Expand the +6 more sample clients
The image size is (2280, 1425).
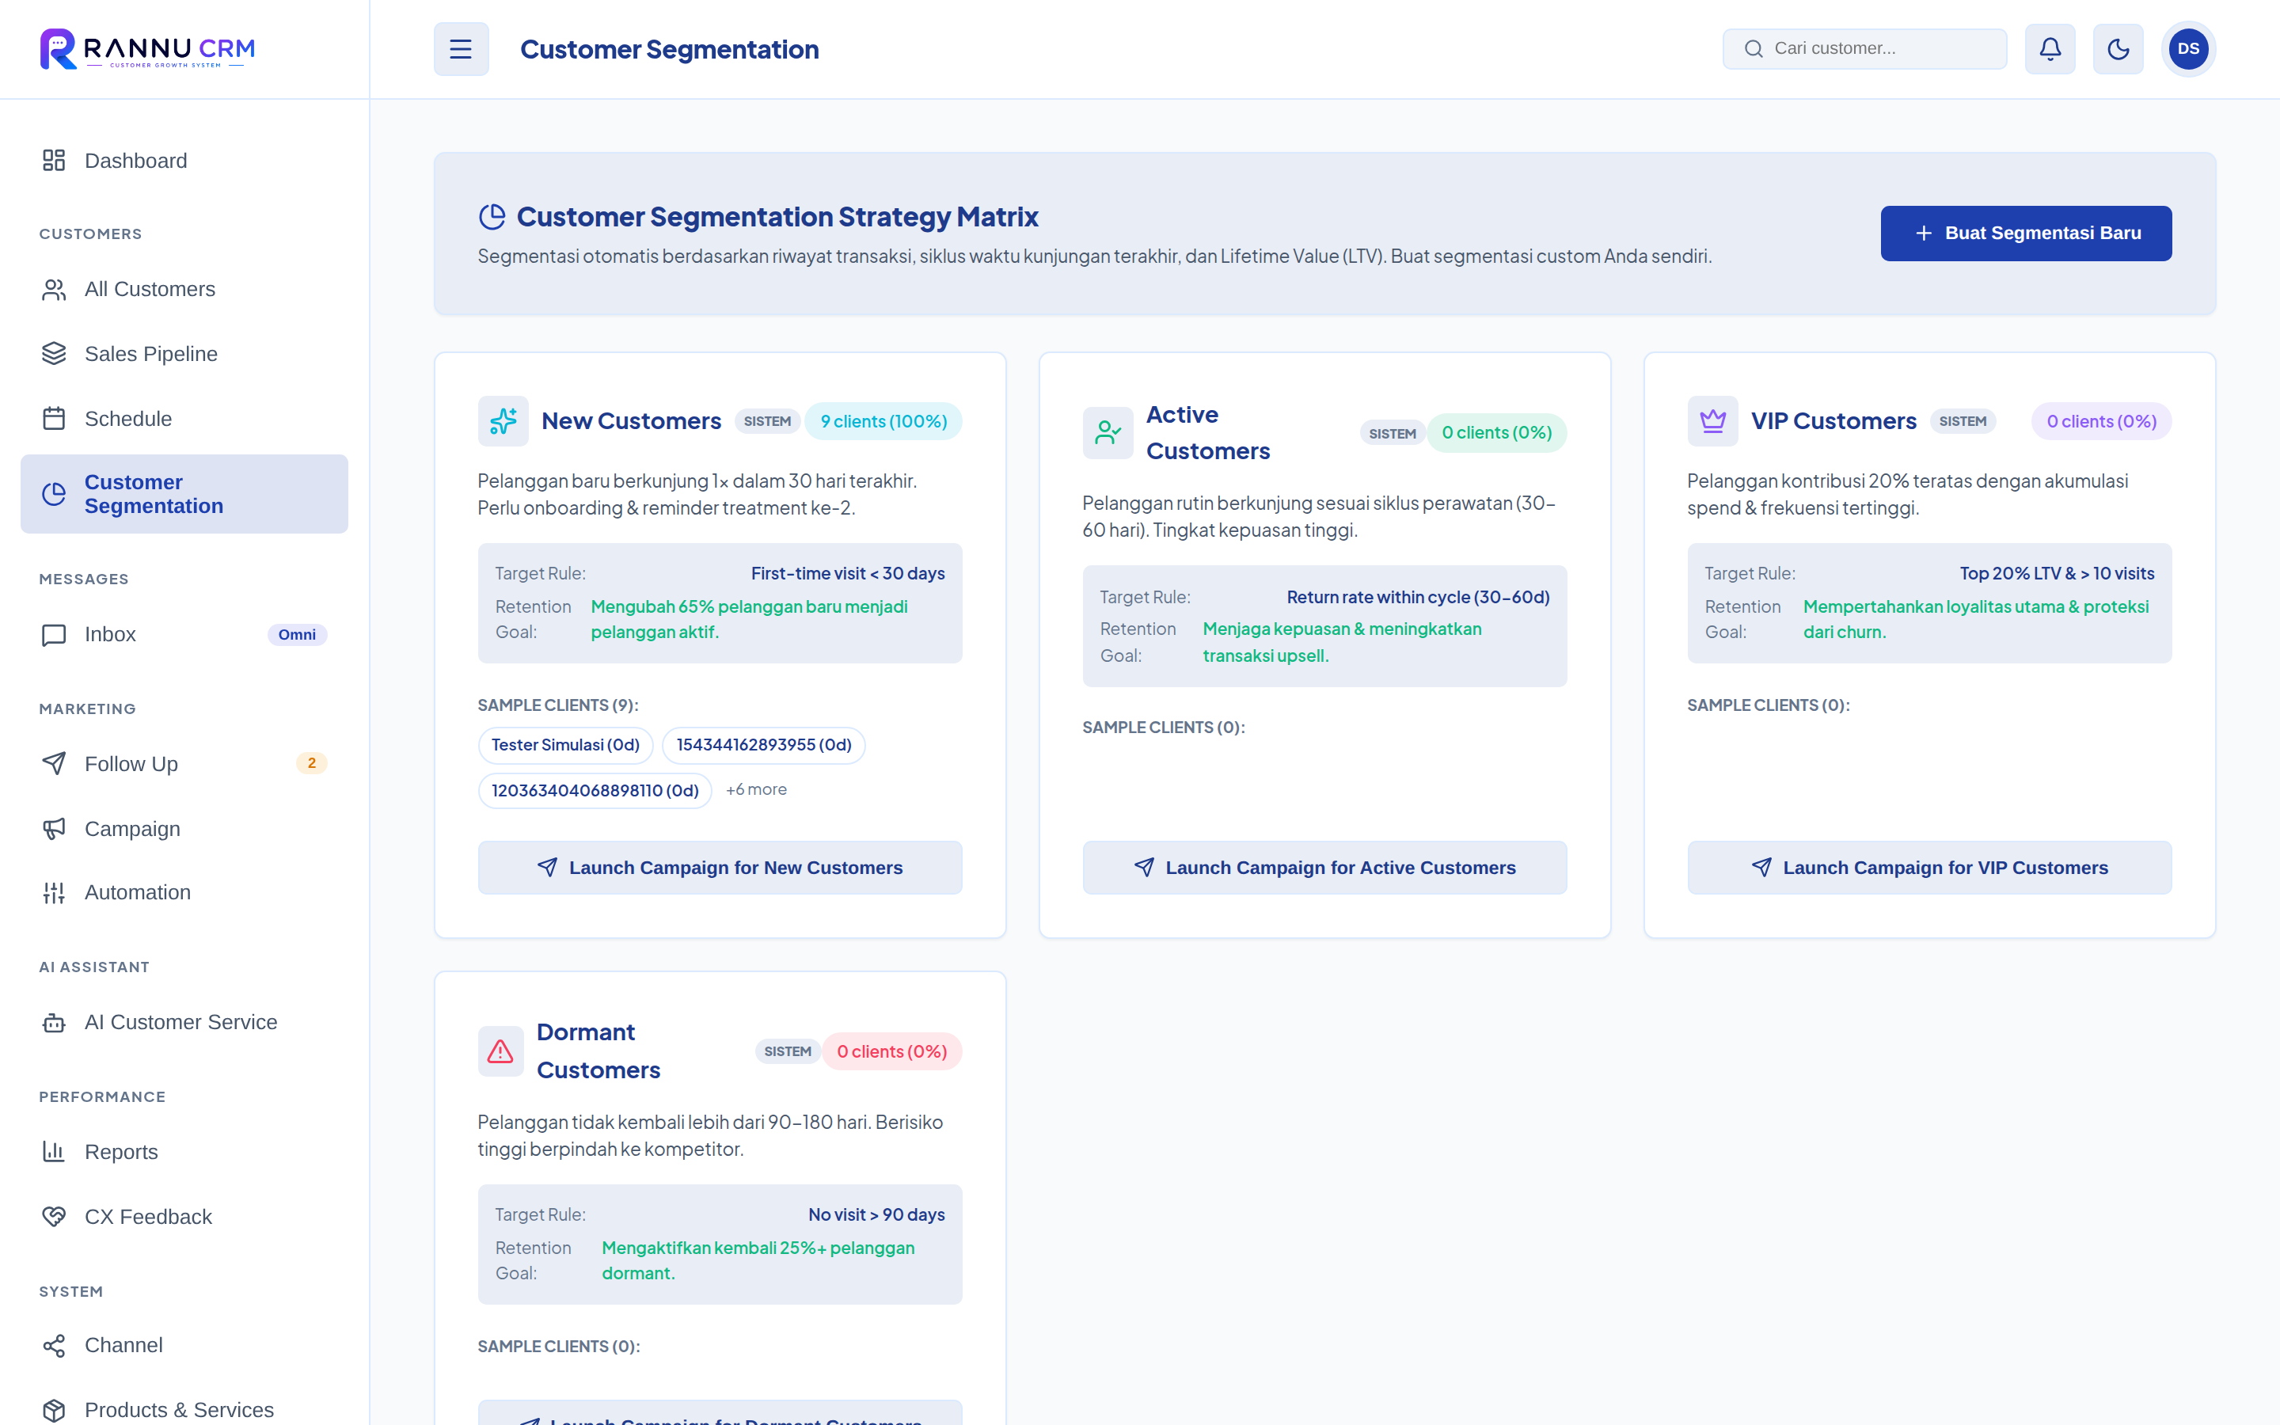[755, 790]
